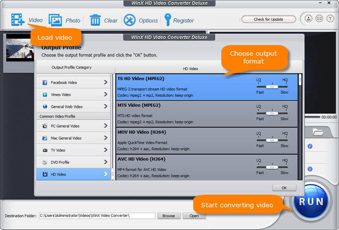The image size is (339, 230).
Task: Click the Destination Folder path field
Action: pos(97,215)
